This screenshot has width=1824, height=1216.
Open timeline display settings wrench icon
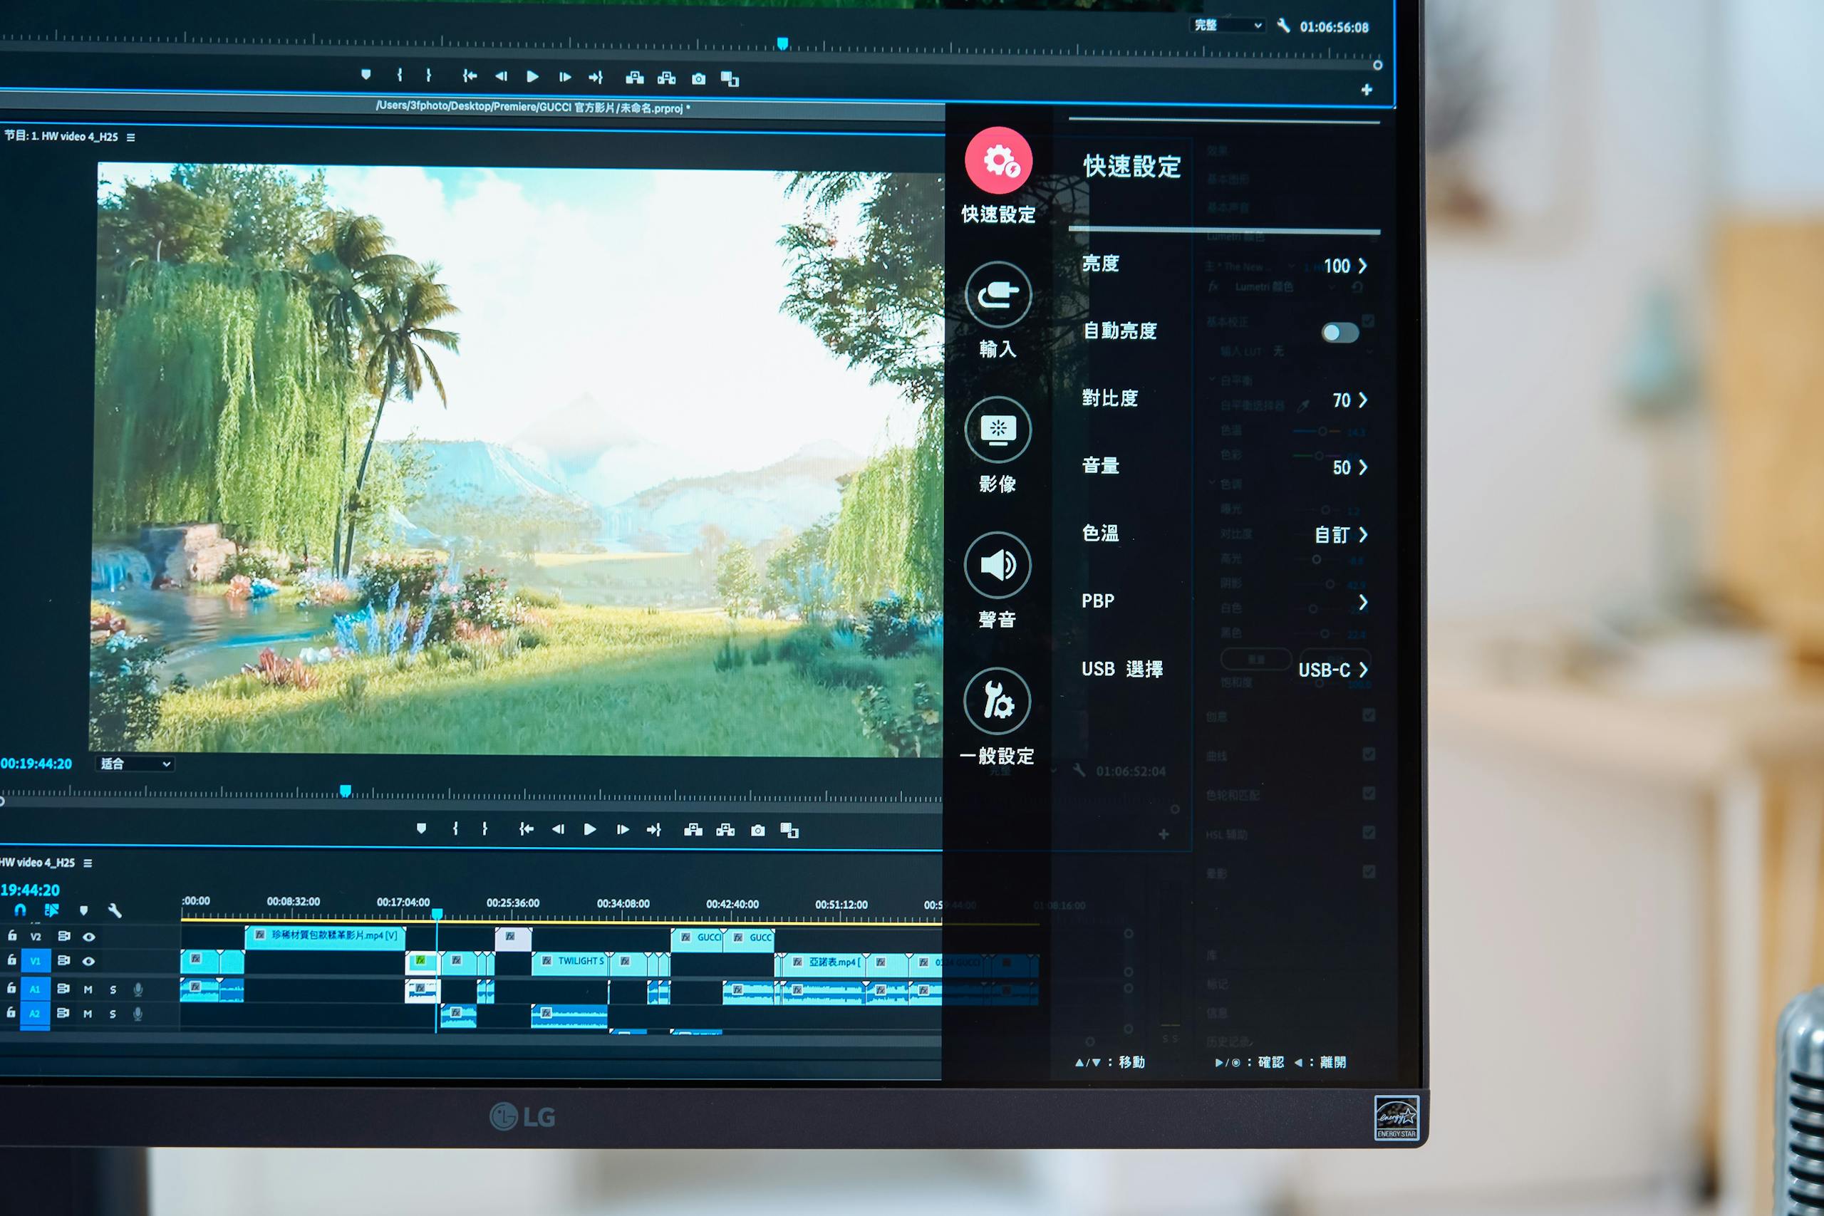(114, 910)
